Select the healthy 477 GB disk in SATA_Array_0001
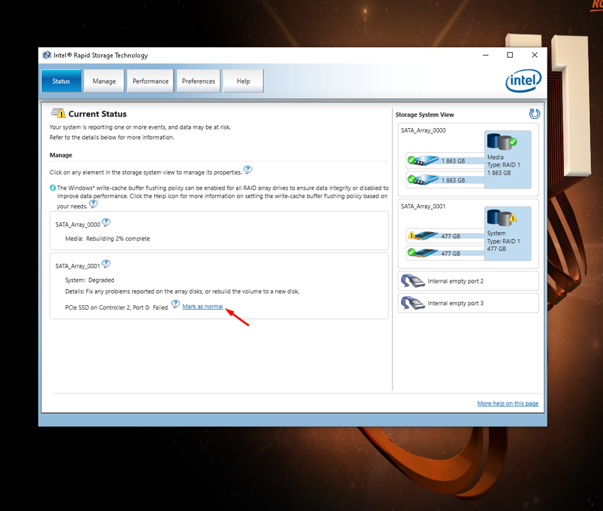This screenshot has height=511, width=603. coord(445,253)
